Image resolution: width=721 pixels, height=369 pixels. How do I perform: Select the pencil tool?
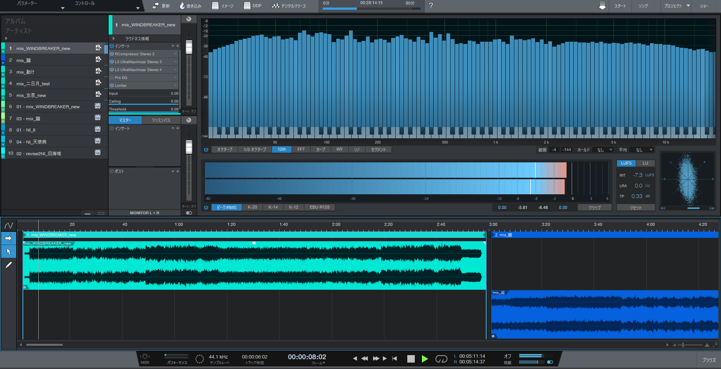coord(8,265)
